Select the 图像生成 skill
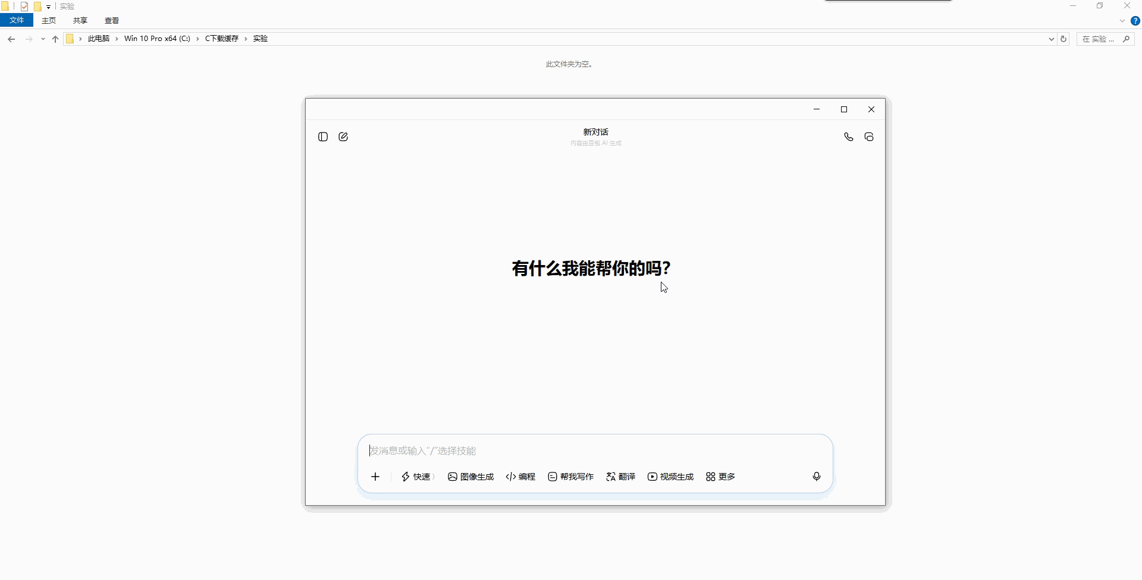Screen dimensions: 1142x580 pos(470,477)
